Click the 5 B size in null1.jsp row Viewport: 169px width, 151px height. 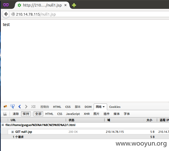(x=152, y=132)
